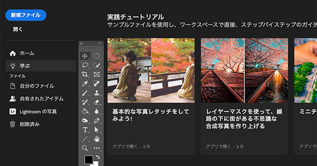Image resolution: width=317 pixels, height=166 pixels.
Task: Click the ファイル section label
Action: coord(18,76)
